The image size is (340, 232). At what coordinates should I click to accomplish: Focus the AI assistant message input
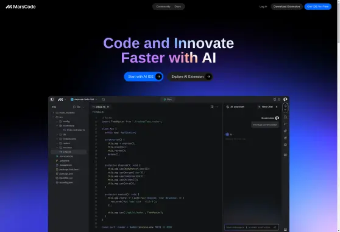249,227
